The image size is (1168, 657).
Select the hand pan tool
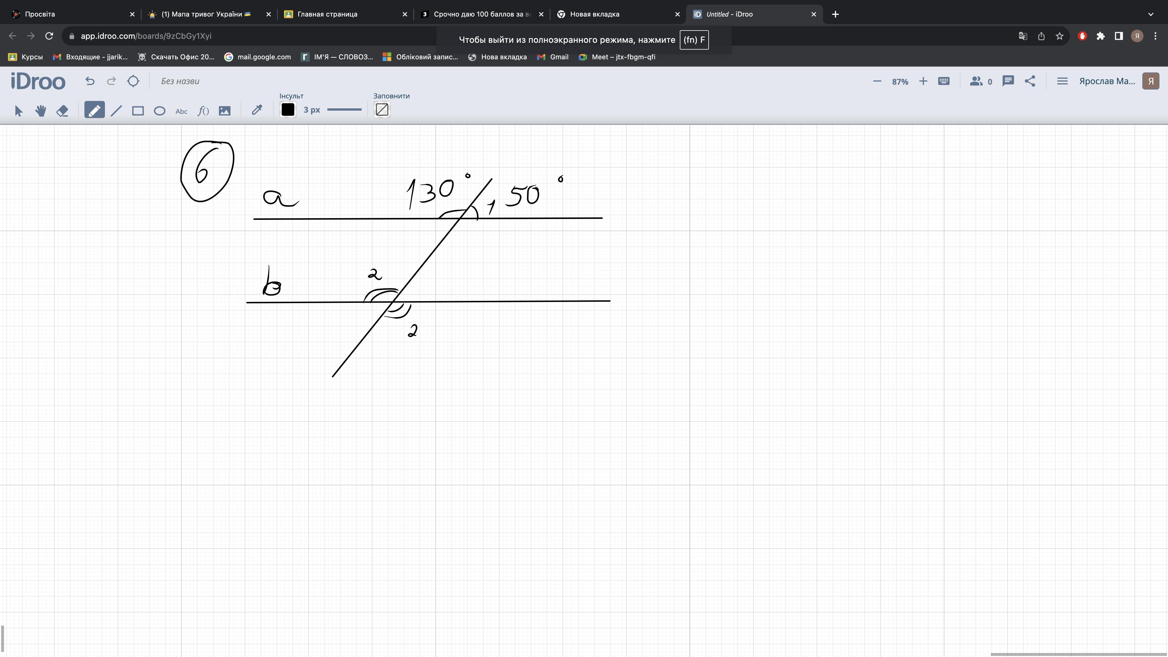coord(40,111)
